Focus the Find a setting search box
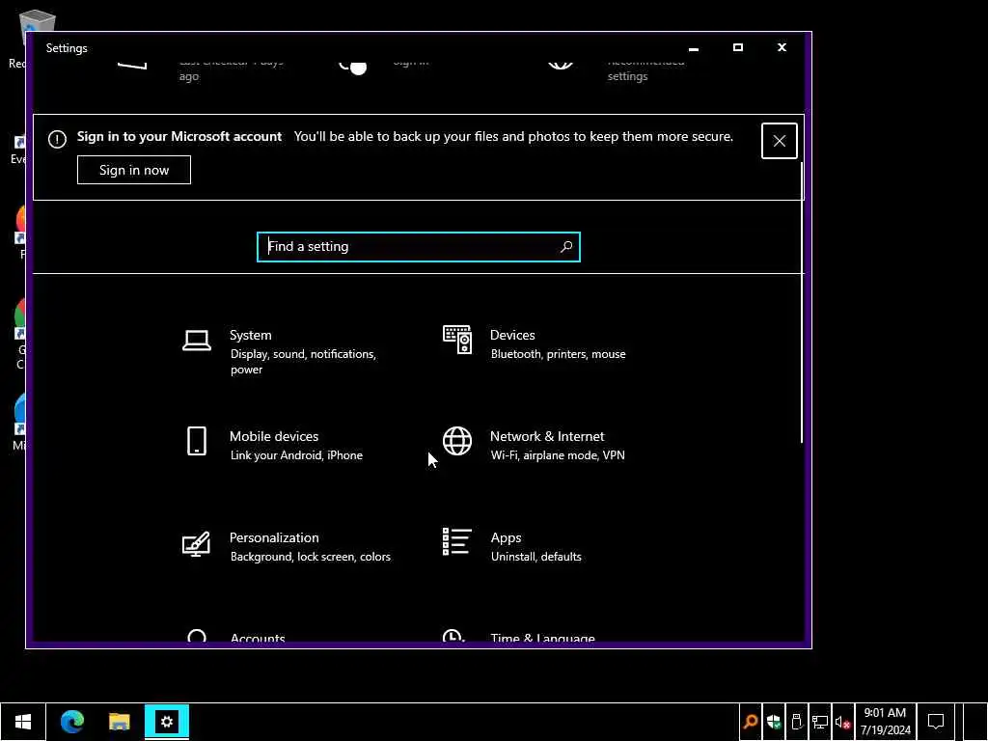 (x=419, y=247)
